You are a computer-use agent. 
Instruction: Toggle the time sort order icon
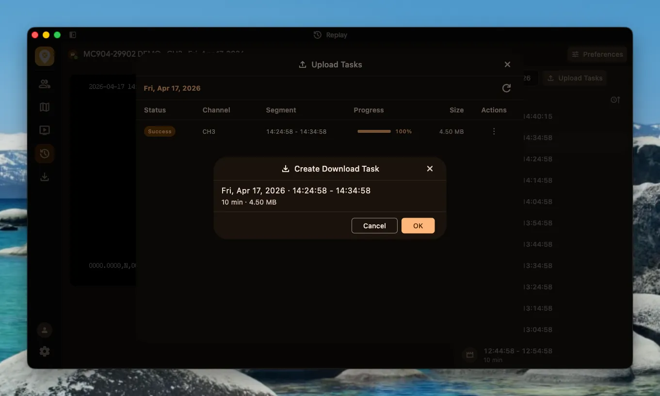click(x=615, y=100)
